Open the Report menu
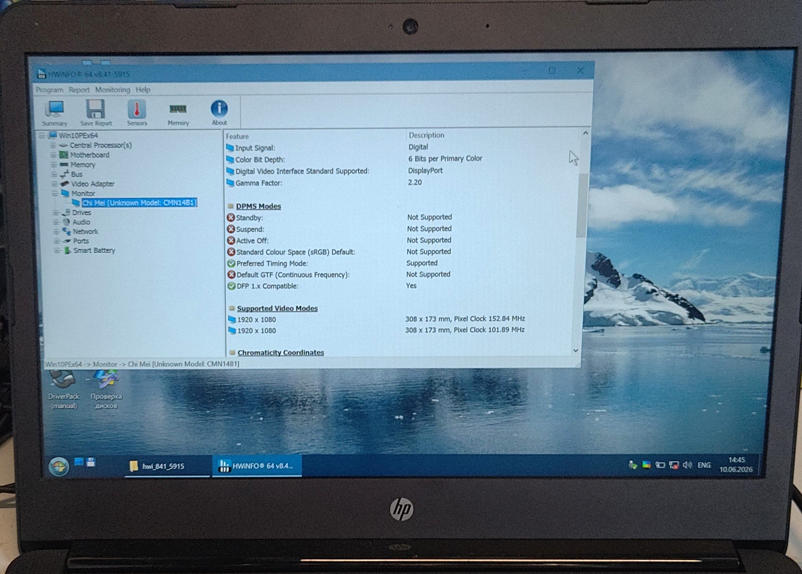Screen dimensions: 802x574 pyautogui.click(x=79, y=90)
